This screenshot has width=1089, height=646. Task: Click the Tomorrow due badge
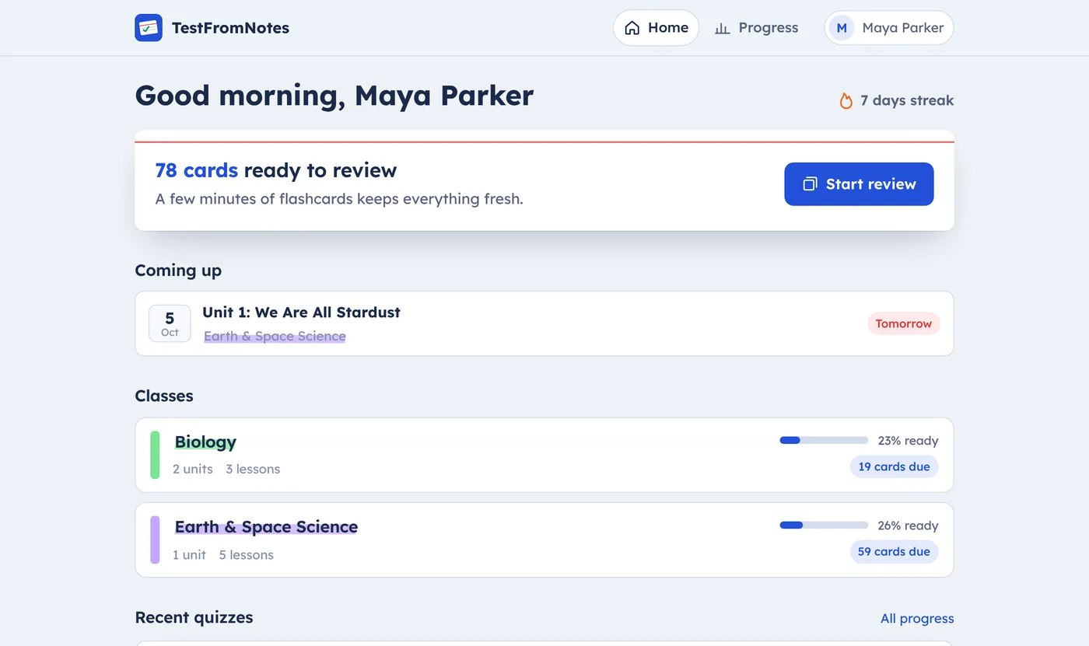pos(904,324)
